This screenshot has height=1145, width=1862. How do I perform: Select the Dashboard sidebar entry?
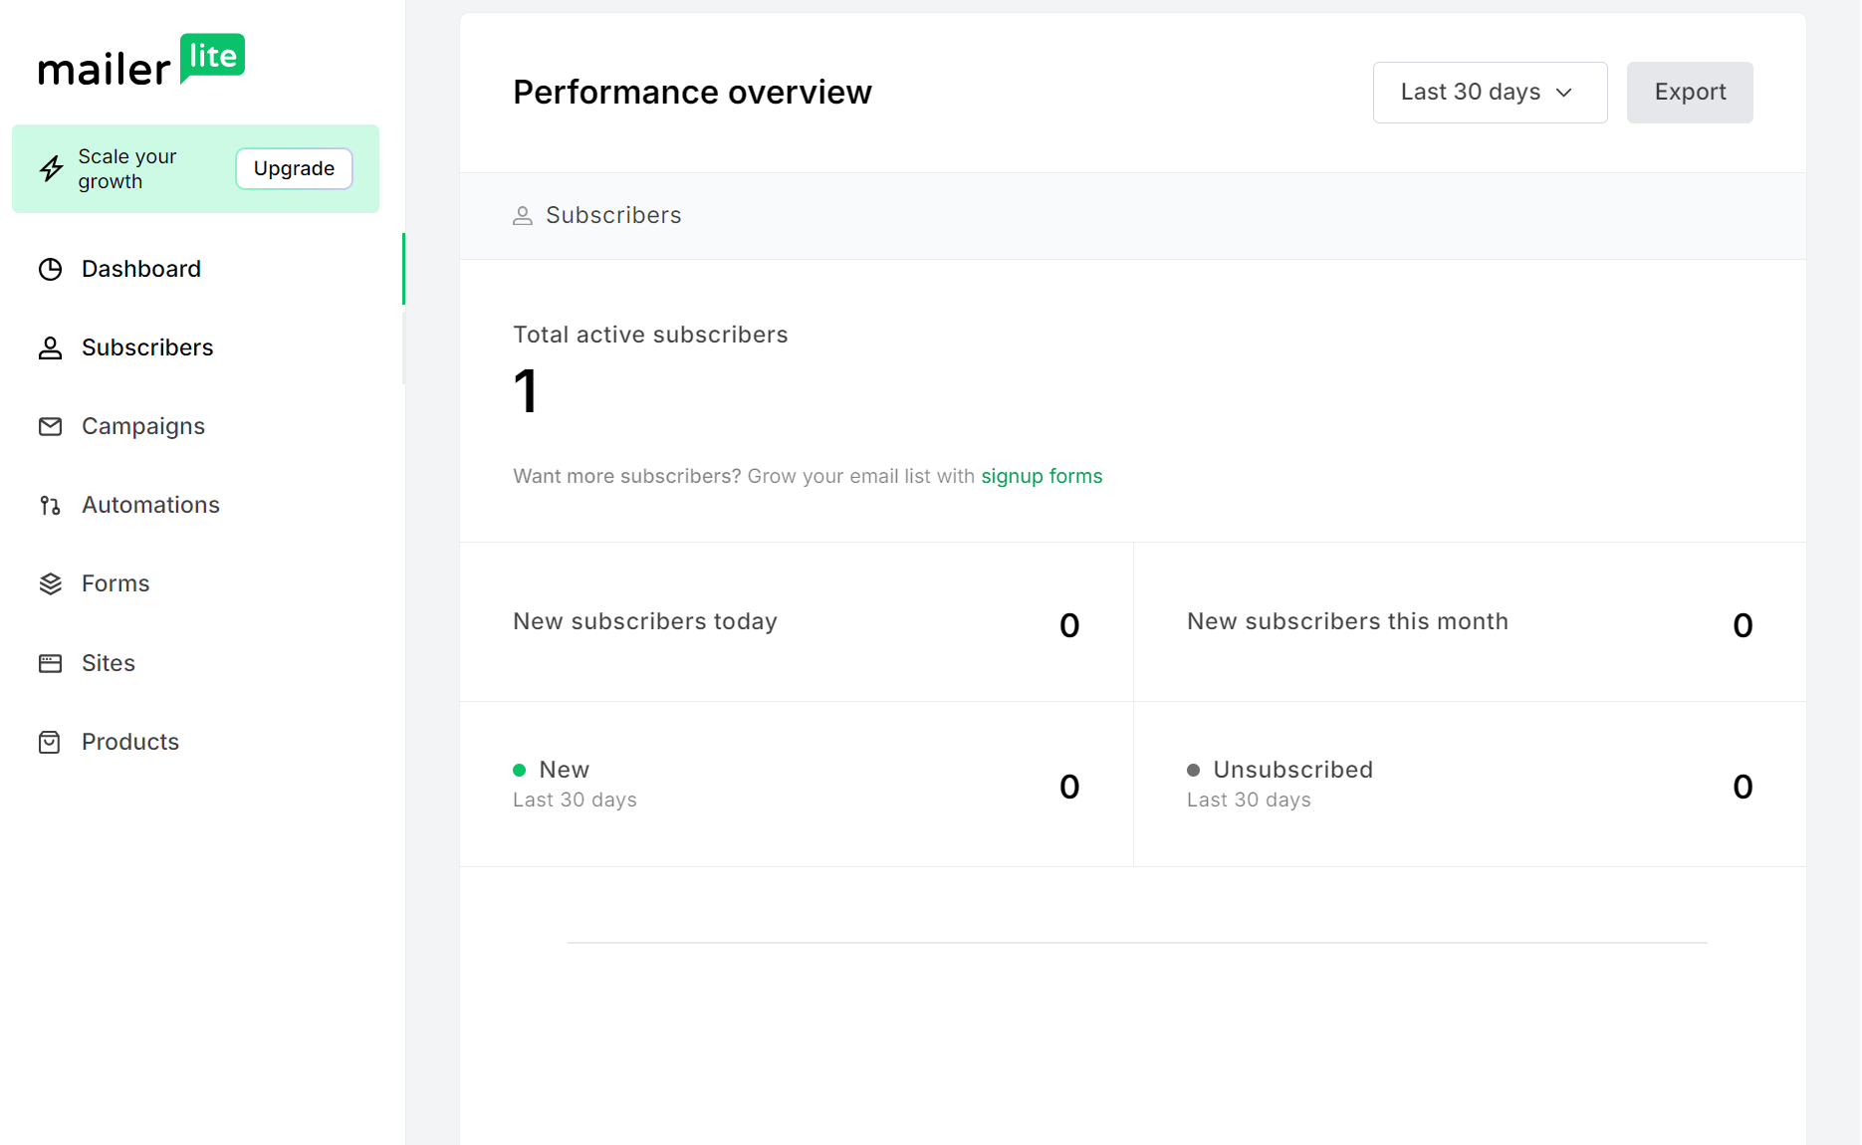[140, 269]
